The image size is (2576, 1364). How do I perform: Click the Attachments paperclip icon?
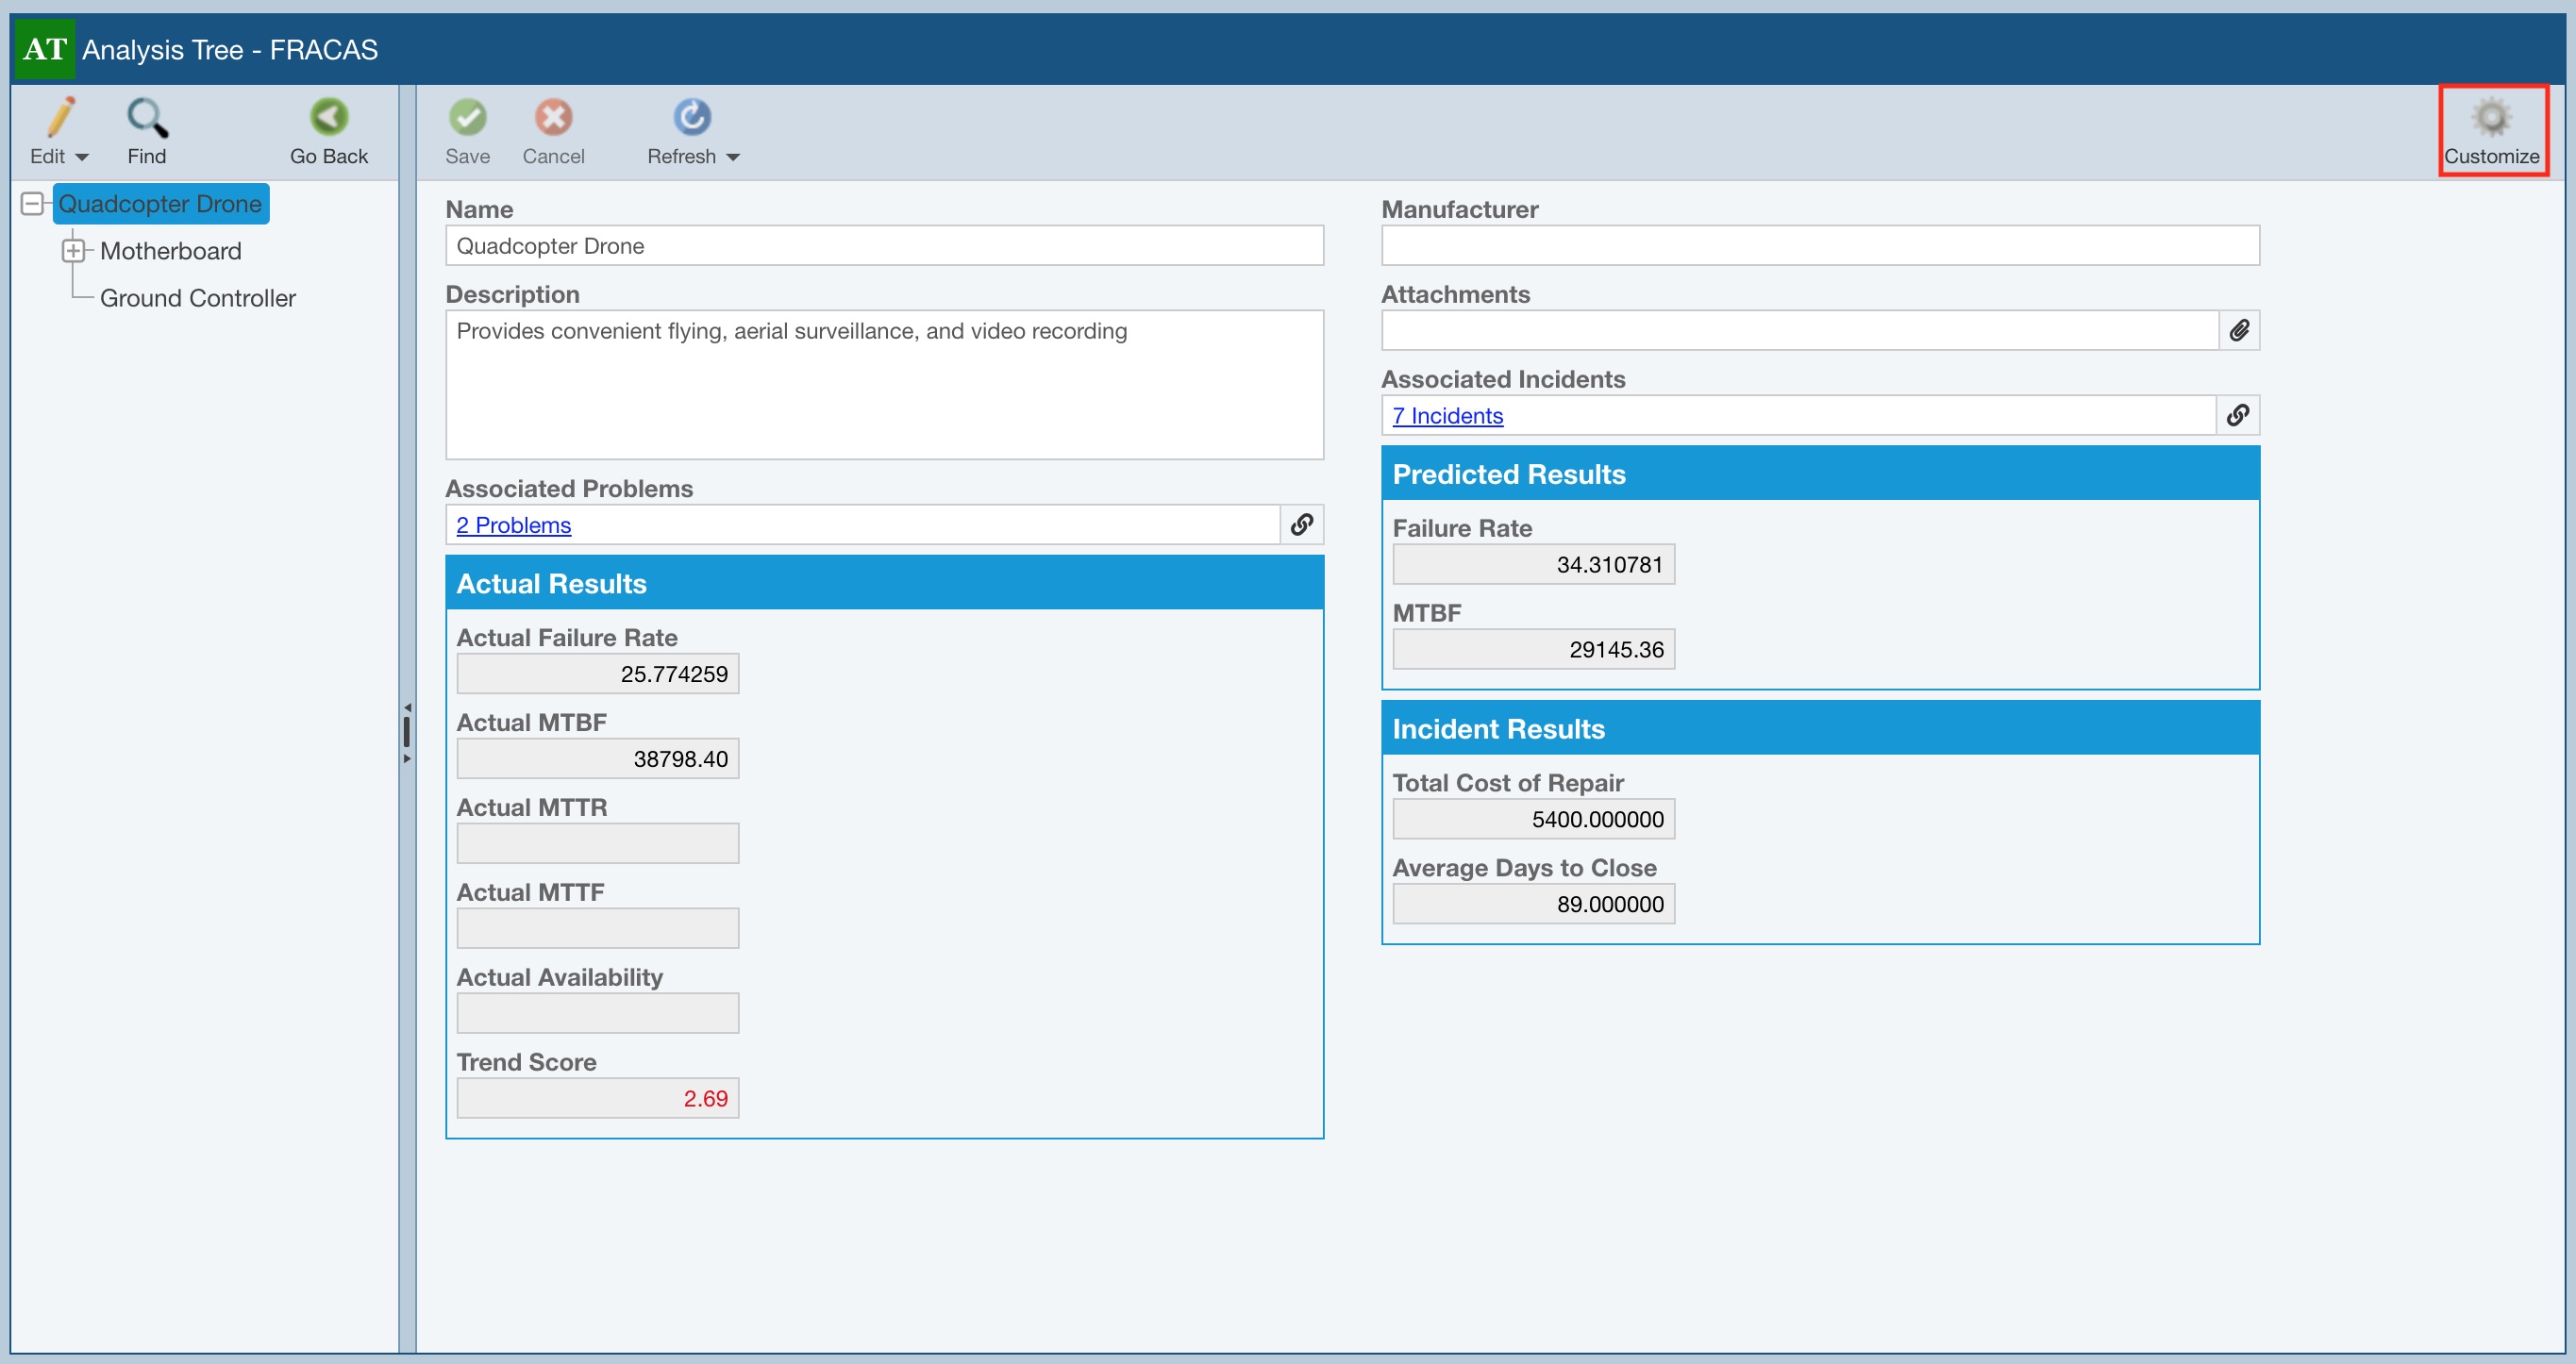point(2239,330)
